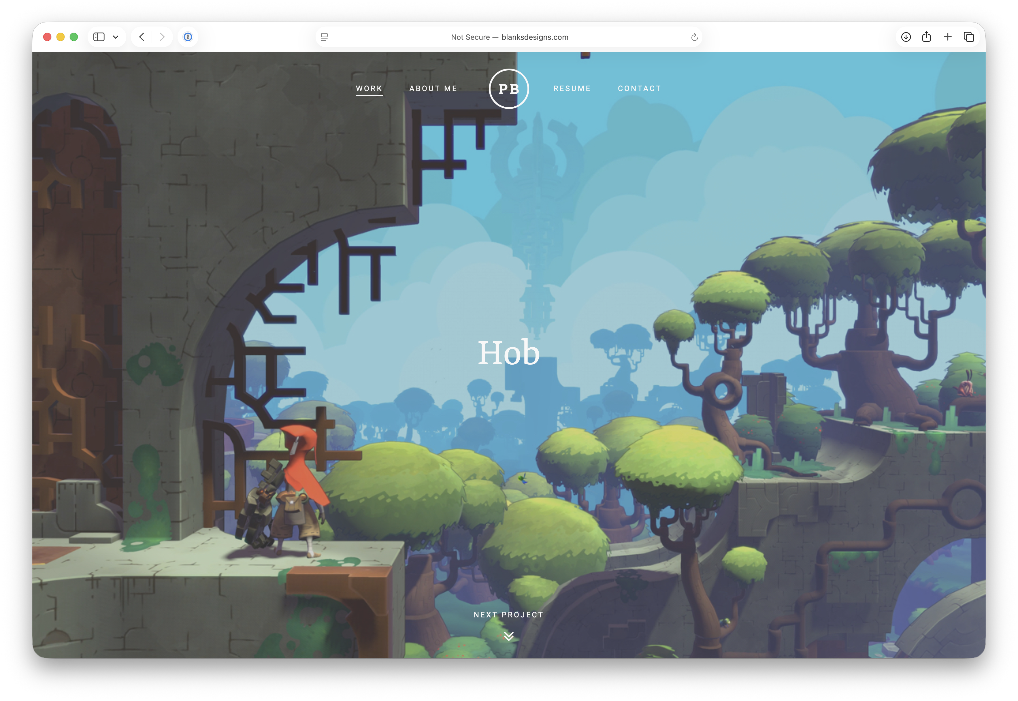Open the WORK navigation item

click(x=369, y=88)
